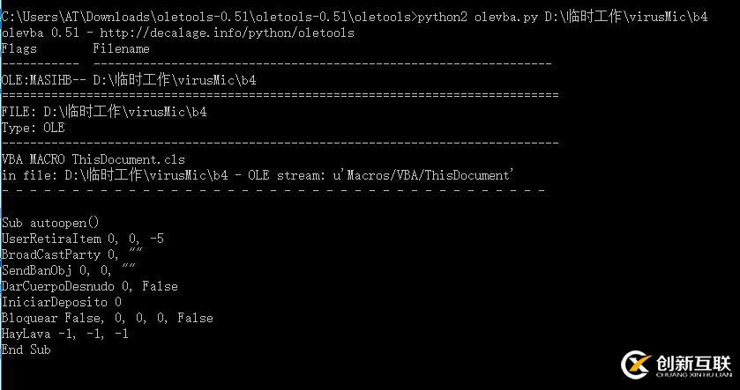Click VBA MACRO ThisDocument.cls heading
Image resolution: width=740 pixels, height=390 pixels.
(93, 159)
